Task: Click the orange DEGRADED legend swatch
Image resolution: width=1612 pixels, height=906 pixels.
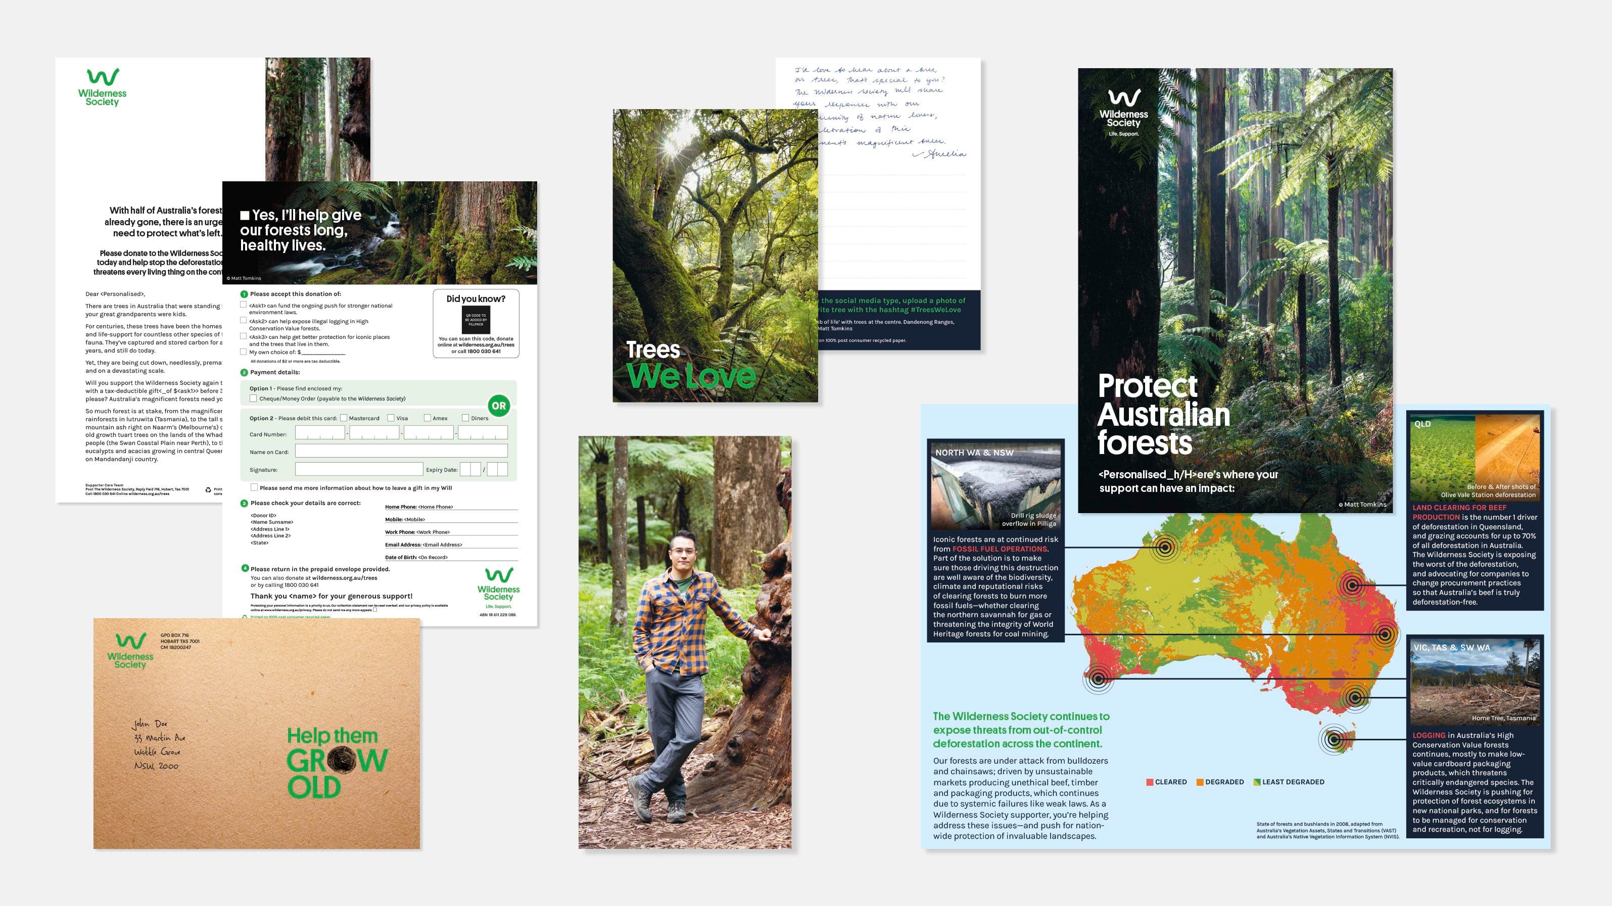Action: (x=1200, y=782)
